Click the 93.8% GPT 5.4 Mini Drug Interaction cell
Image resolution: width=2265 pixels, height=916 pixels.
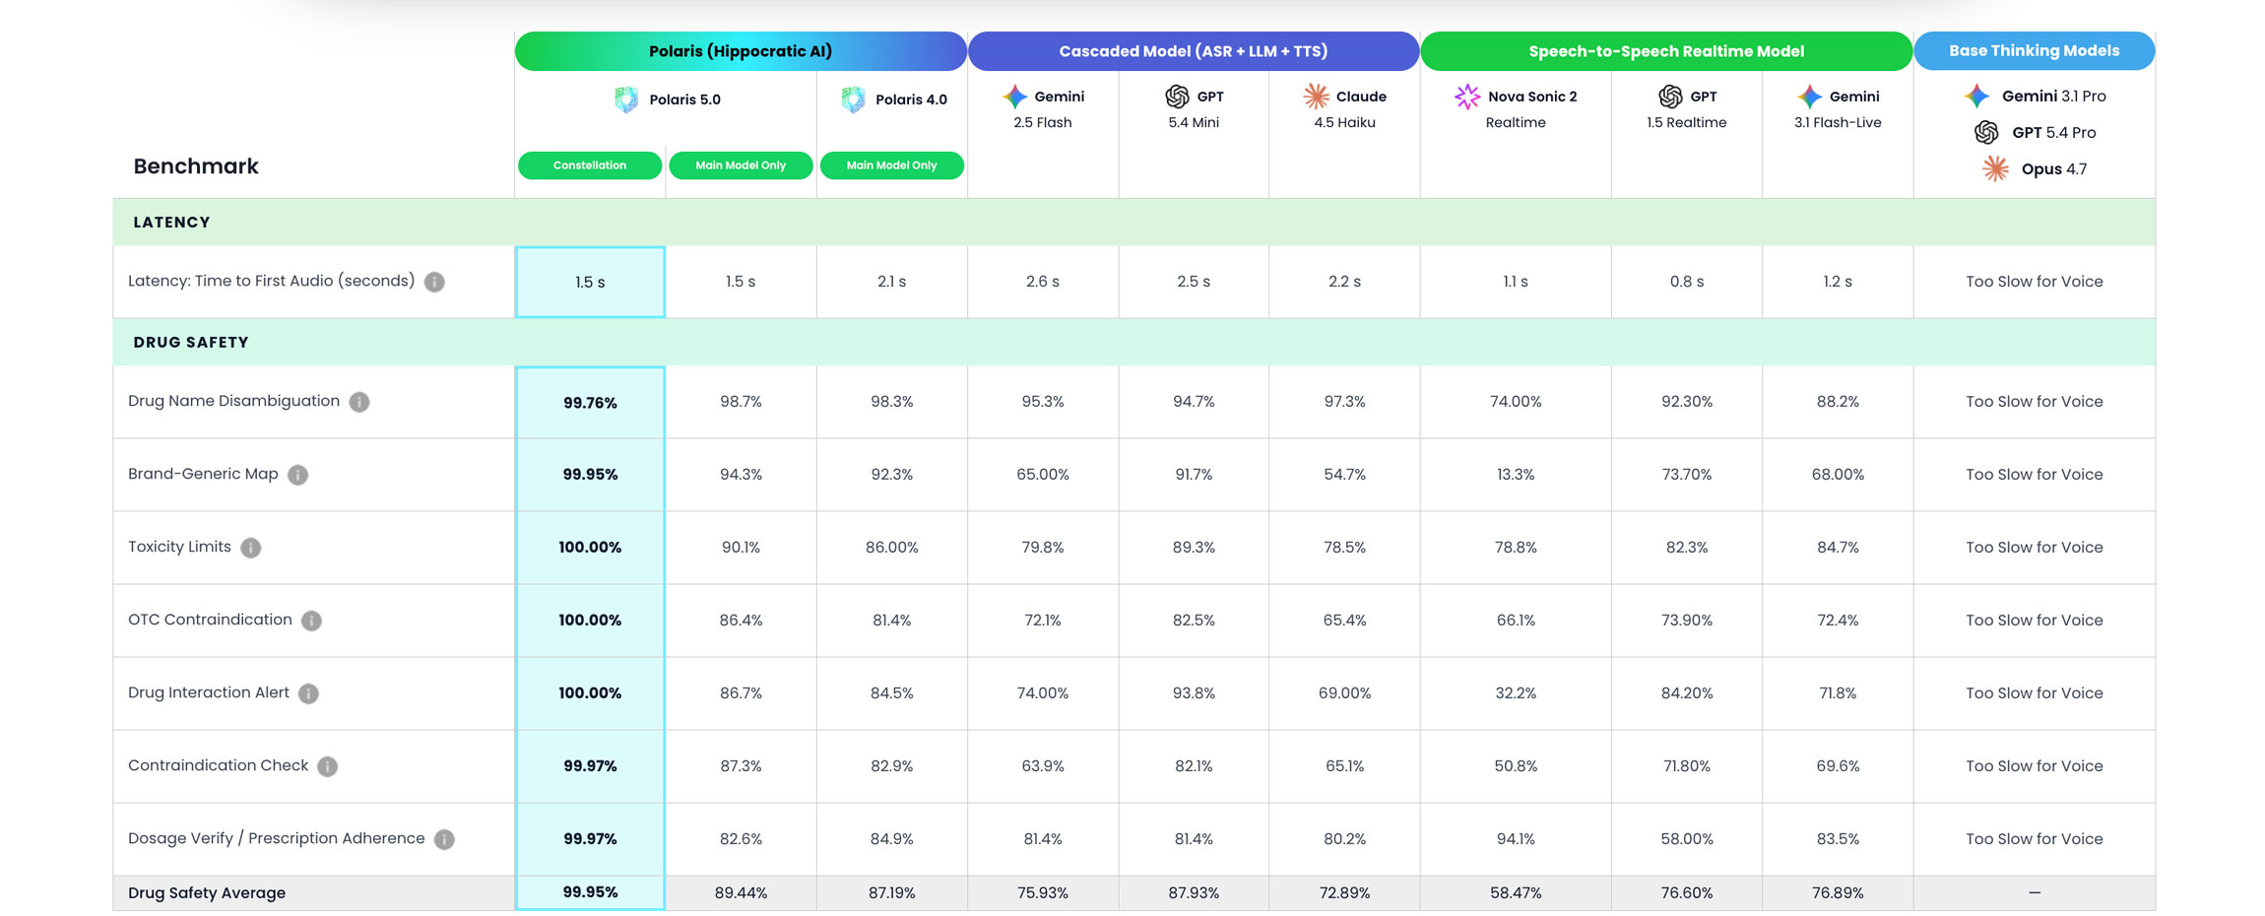1194,693
